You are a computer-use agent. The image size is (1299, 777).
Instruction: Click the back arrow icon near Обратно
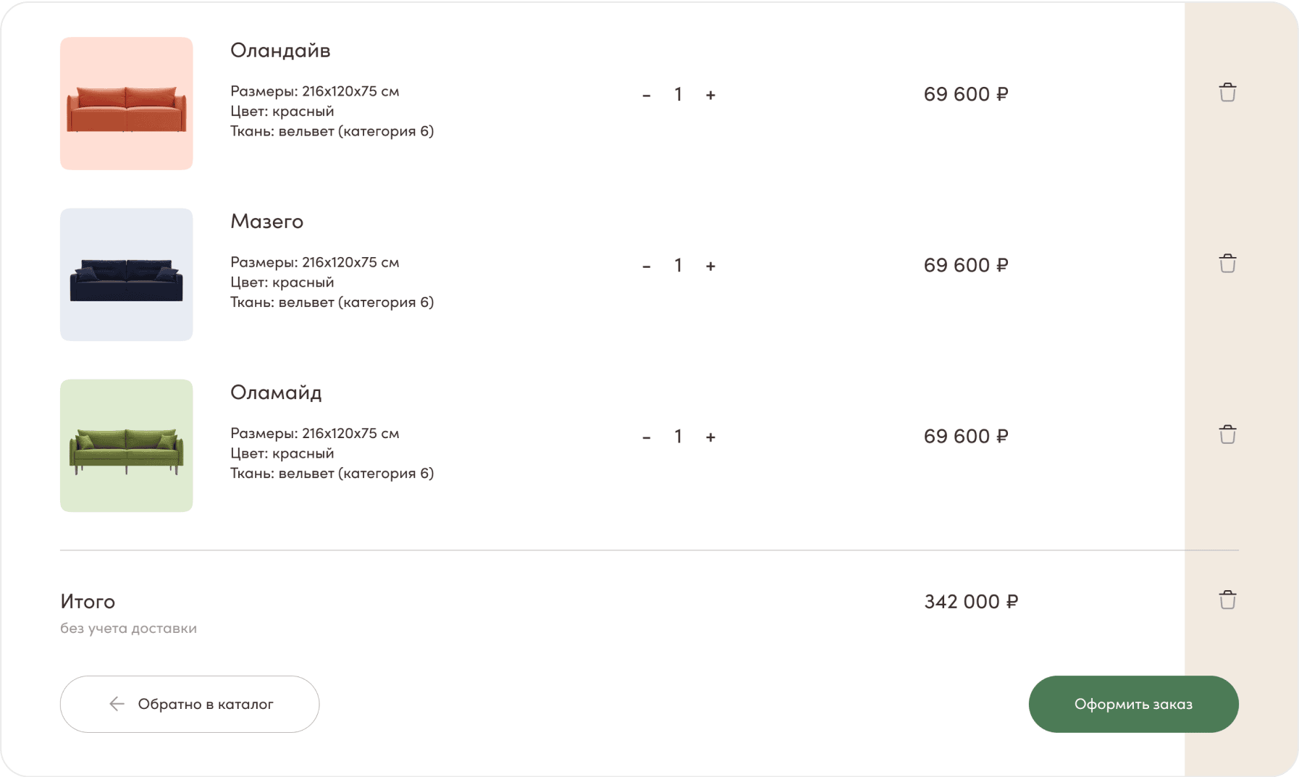click(117, 704)
